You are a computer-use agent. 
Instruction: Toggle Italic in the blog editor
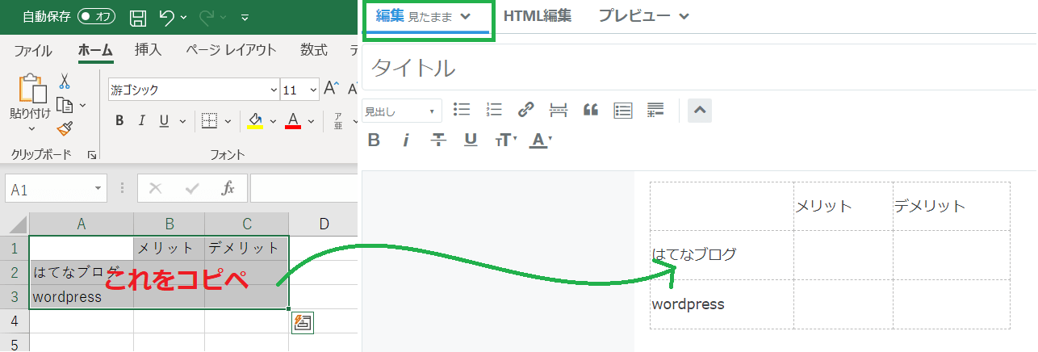(406, 140)
